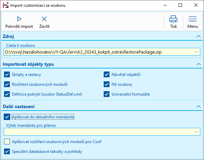Click the K2 application icon in title bar
Screen dimensions: 204x160
pos(5,5)
